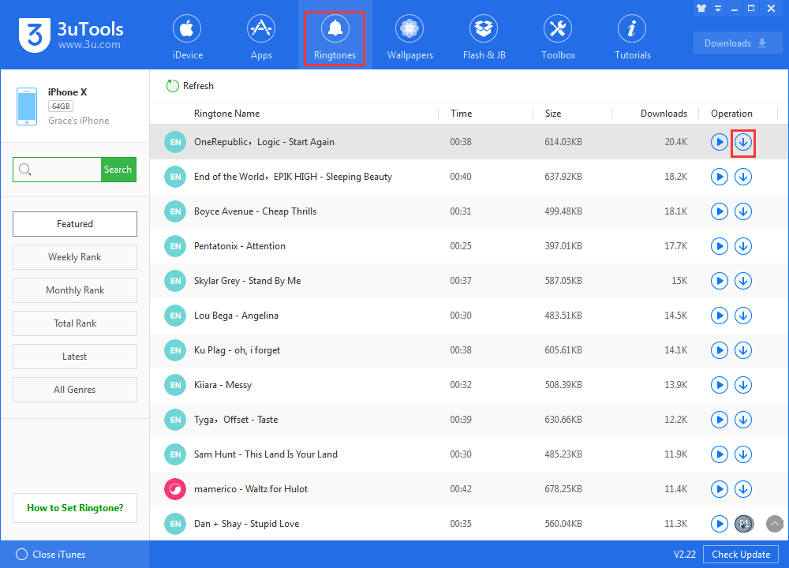
Task: Open the Toolbox section
Action: click(x=558, y=36)
